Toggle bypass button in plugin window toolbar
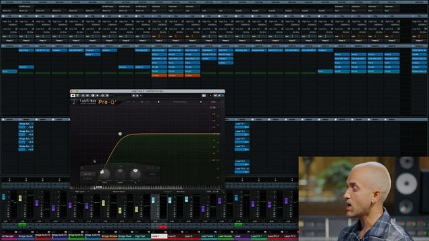This screenshot has width=429, height=241. pos(78,96)
